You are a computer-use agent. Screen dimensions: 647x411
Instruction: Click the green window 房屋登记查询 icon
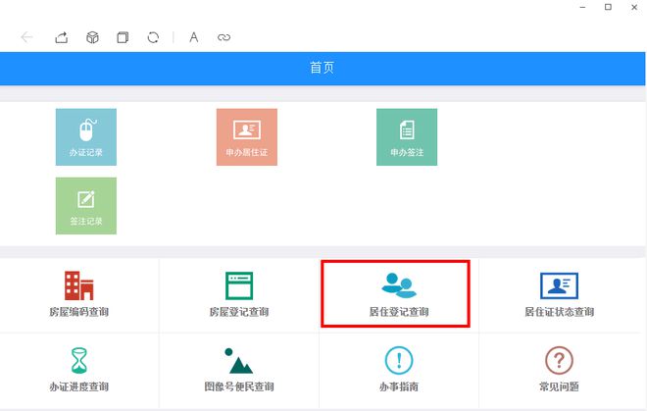(239, 285)
